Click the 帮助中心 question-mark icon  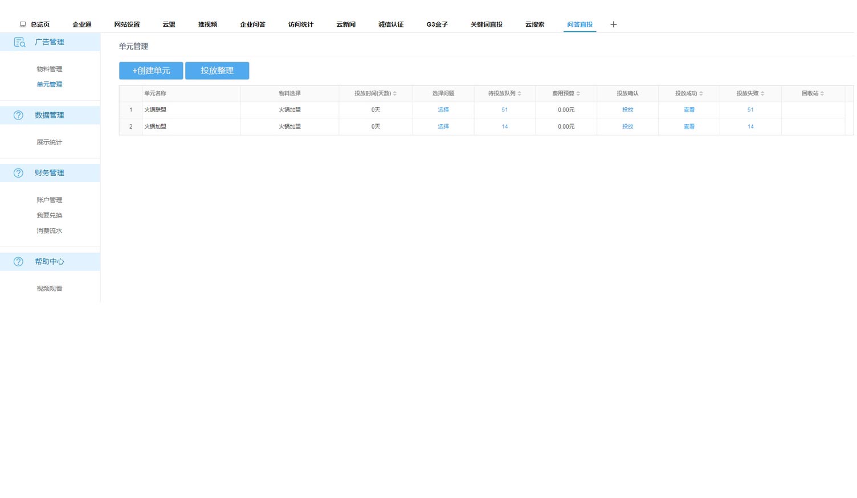pos(18,262)
